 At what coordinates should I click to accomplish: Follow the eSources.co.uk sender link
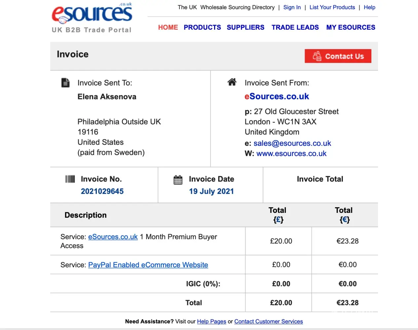point(277,96)
